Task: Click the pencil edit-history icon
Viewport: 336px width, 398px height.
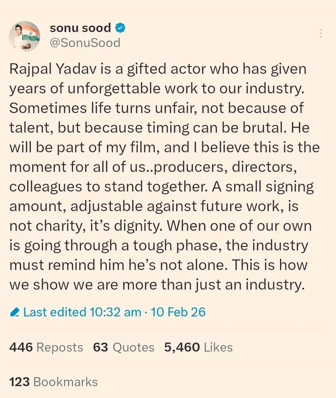Action: (x=14, y=311)
